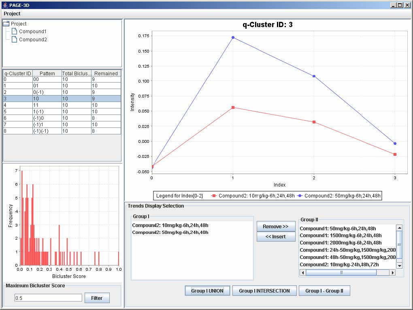Open the Project menu
This screenshot has width=413, height=310.
click(12, 14)
